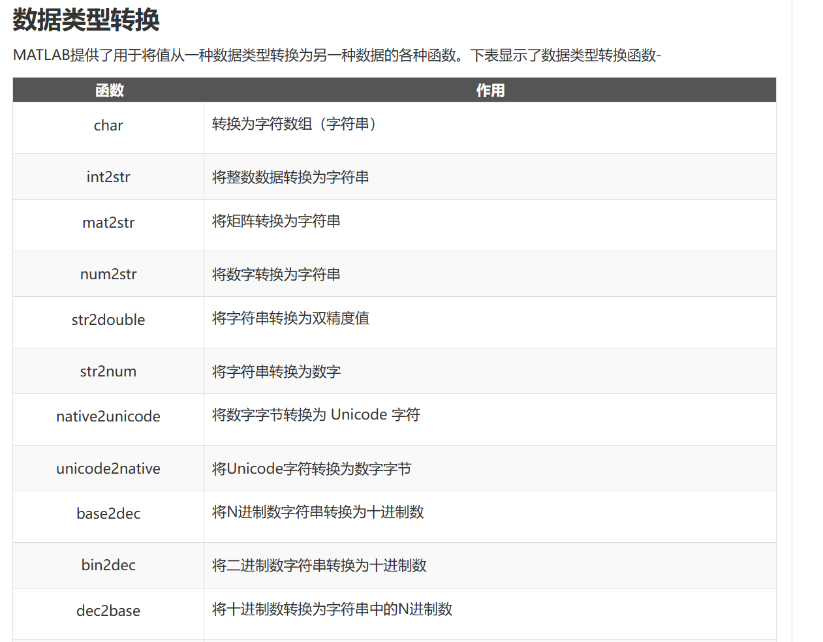
Task: Click the intro paragraph starting with MATLAB提供了
Action: tap(337, 55)
